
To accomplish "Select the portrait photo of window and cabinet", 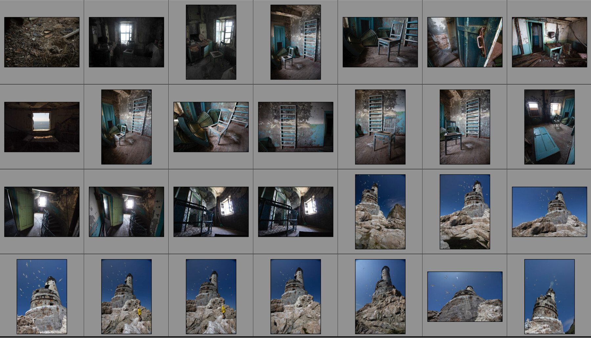I will 211,42.
